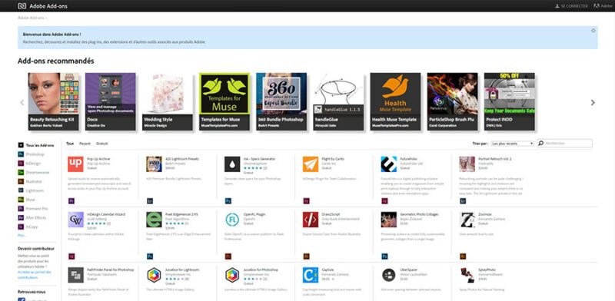Open the 420 Lightroom Presets add-on icon

pos(154,164)
